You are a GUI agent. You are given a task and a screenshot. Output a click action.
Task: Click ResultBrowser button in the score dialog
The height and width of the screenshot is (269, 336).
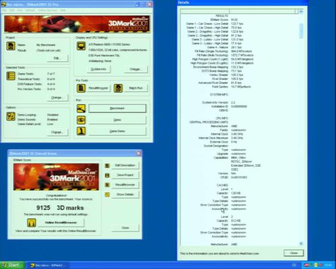(125, 185)
